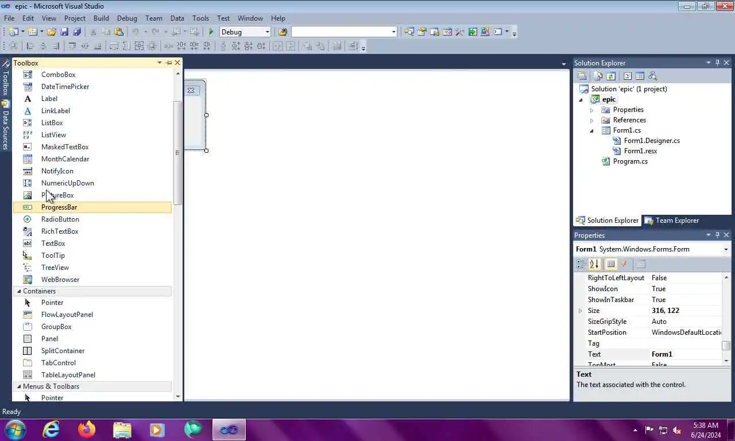Expand the References node in Solution Explorer
Screen dimensions: 735x441
[591, 120]
